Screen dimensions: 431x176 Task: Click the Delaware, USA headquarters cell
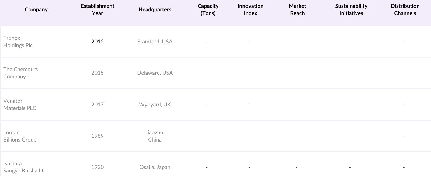[155, 73]
